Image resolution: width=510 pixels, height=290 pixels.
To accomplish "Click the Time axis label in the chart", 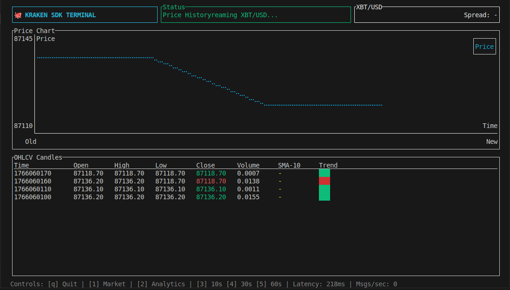I will coord(490,126).
